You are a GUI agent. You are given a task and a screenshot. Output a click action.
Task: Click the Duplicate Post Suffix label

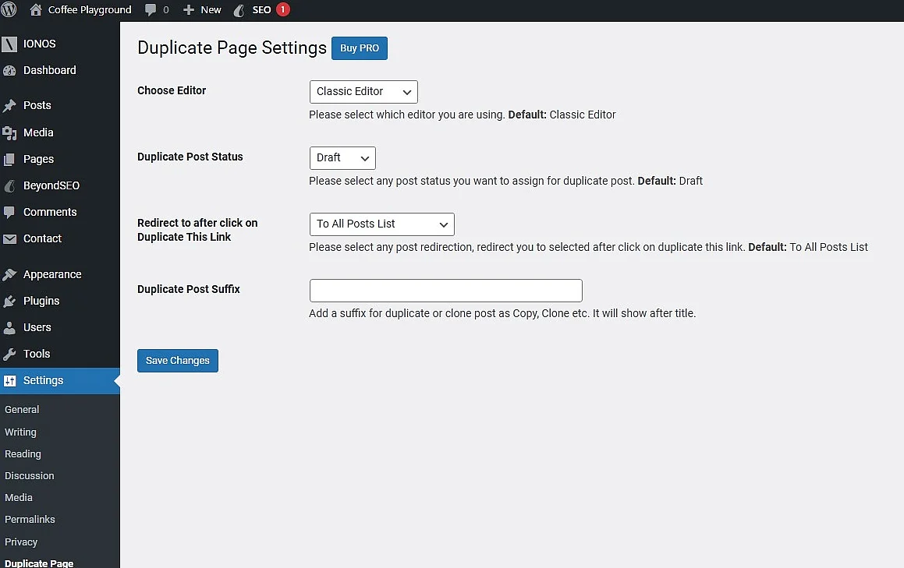click(189, 289)
